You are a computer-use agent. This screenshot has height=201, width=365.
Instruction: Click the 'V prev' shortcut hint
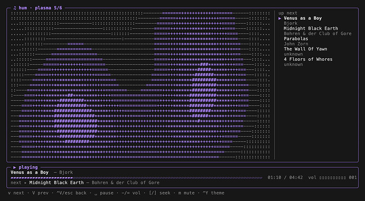[x=41, y=193]
